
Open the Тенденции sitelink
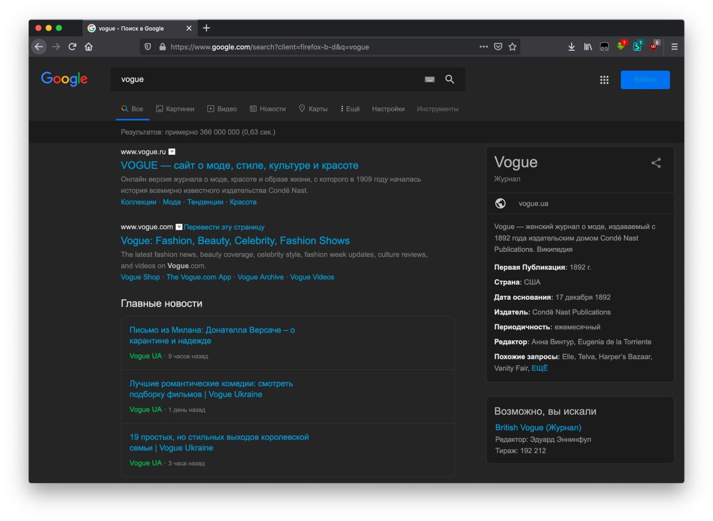[205, 202]
